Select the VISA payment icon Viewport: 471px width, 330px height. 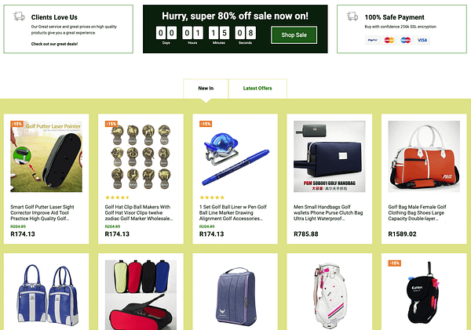(422, 40)
